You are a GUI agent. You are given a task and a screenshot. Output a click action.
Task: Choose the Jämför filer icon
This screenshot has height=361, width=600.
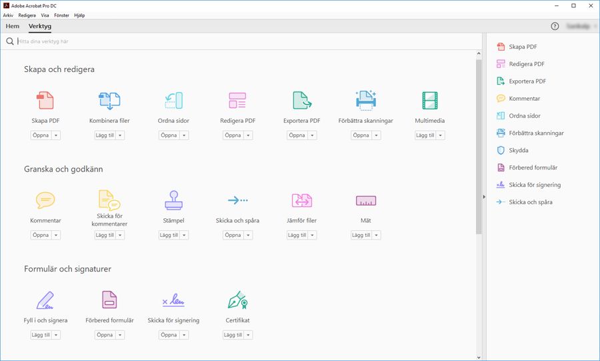[302, 200]
